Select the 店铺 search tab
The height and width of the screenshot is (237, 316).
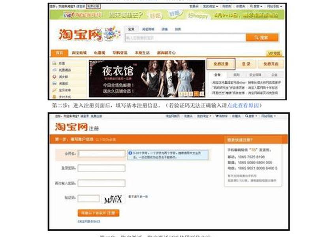[164, 29]
